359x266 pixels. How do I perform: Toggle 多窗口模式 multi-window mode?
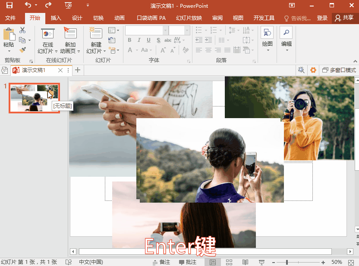point(339,70)
